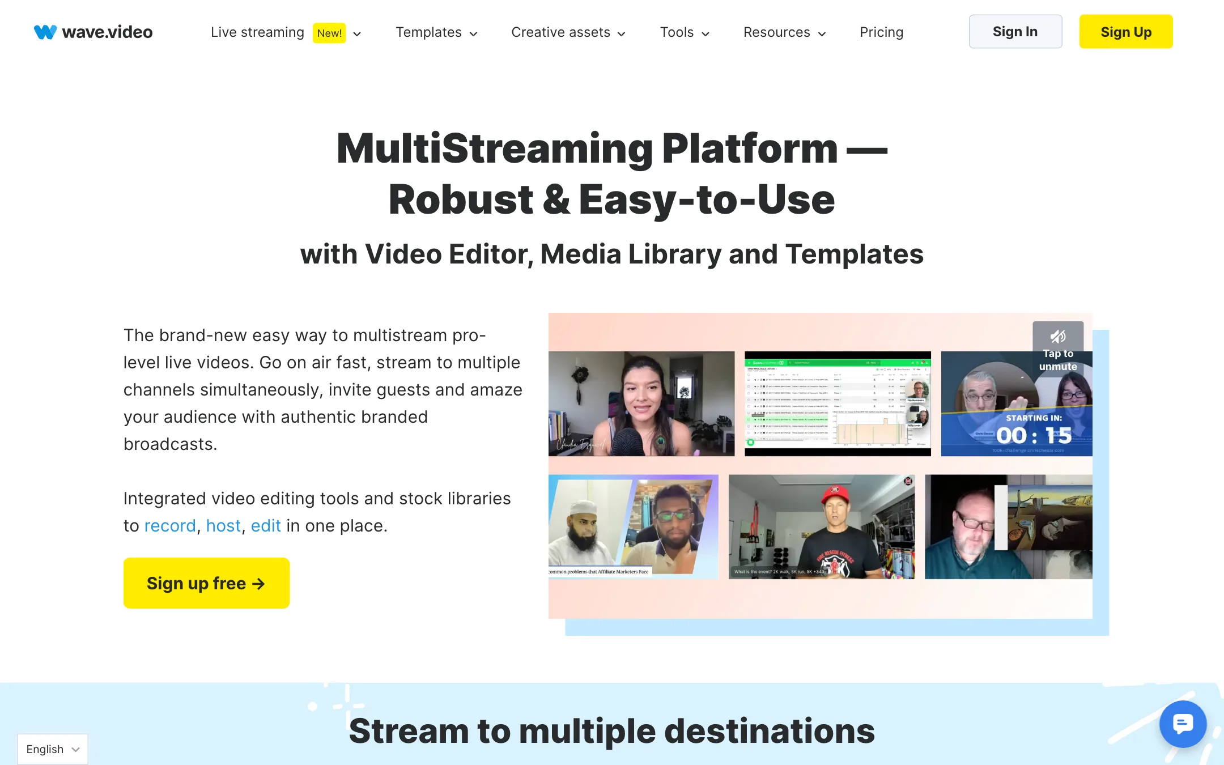Screen dimensions: 1224x765
Task: Expand the Live streaming menu chevron
Action: point(357,33)
